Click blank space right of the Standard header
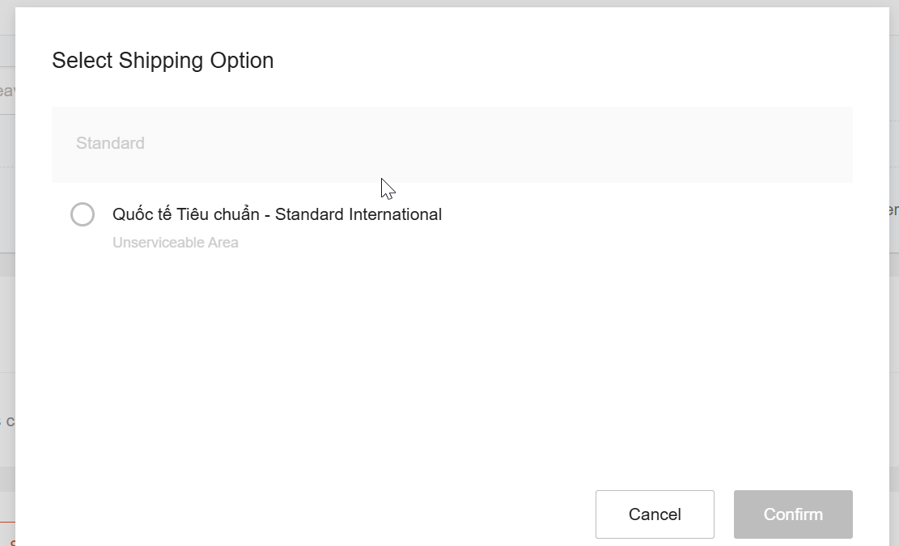 click(x=566, y=144)
